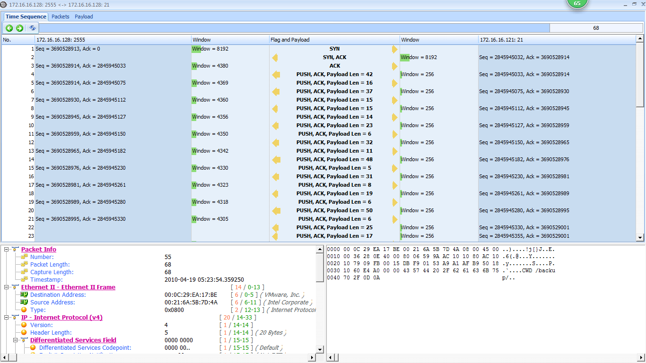Click the 172.16.16.121: 21 column header
This screenshot has height=363, width=646.
coord(557,40)
